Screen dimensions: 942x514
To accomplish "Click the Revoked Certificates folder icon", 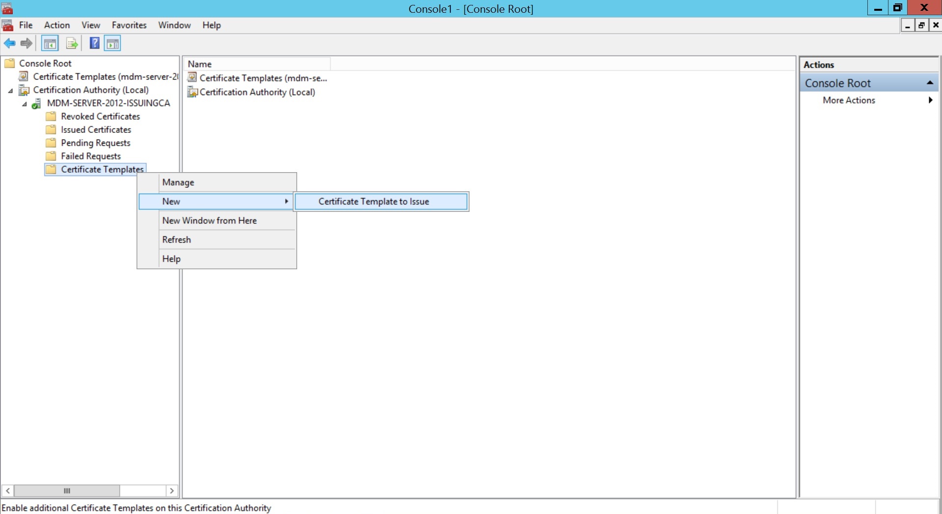I will [x=52, y=116].
